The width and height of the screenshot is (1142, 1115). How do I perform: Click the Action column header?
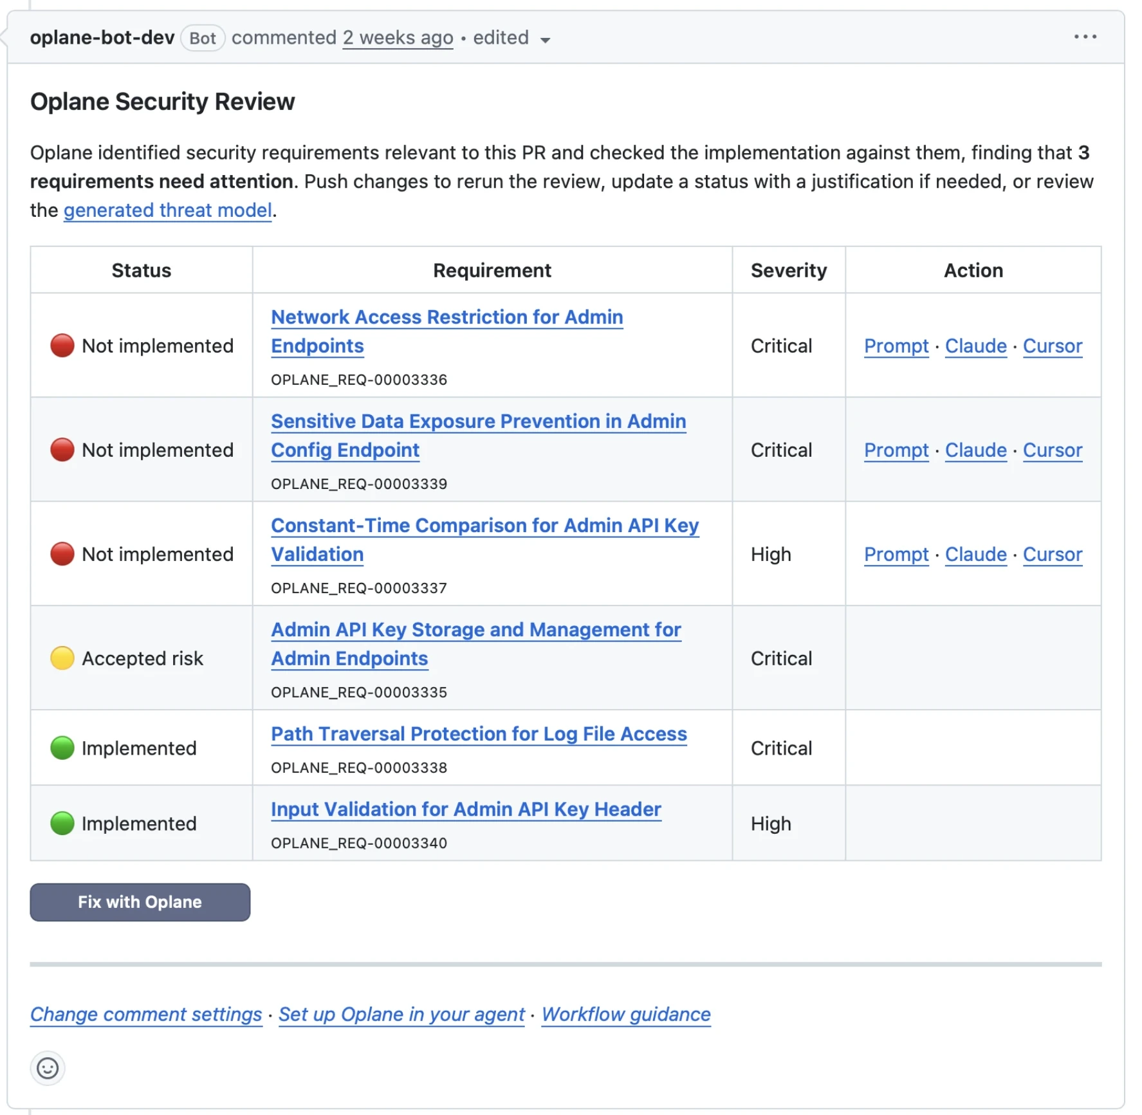point(973,270)
